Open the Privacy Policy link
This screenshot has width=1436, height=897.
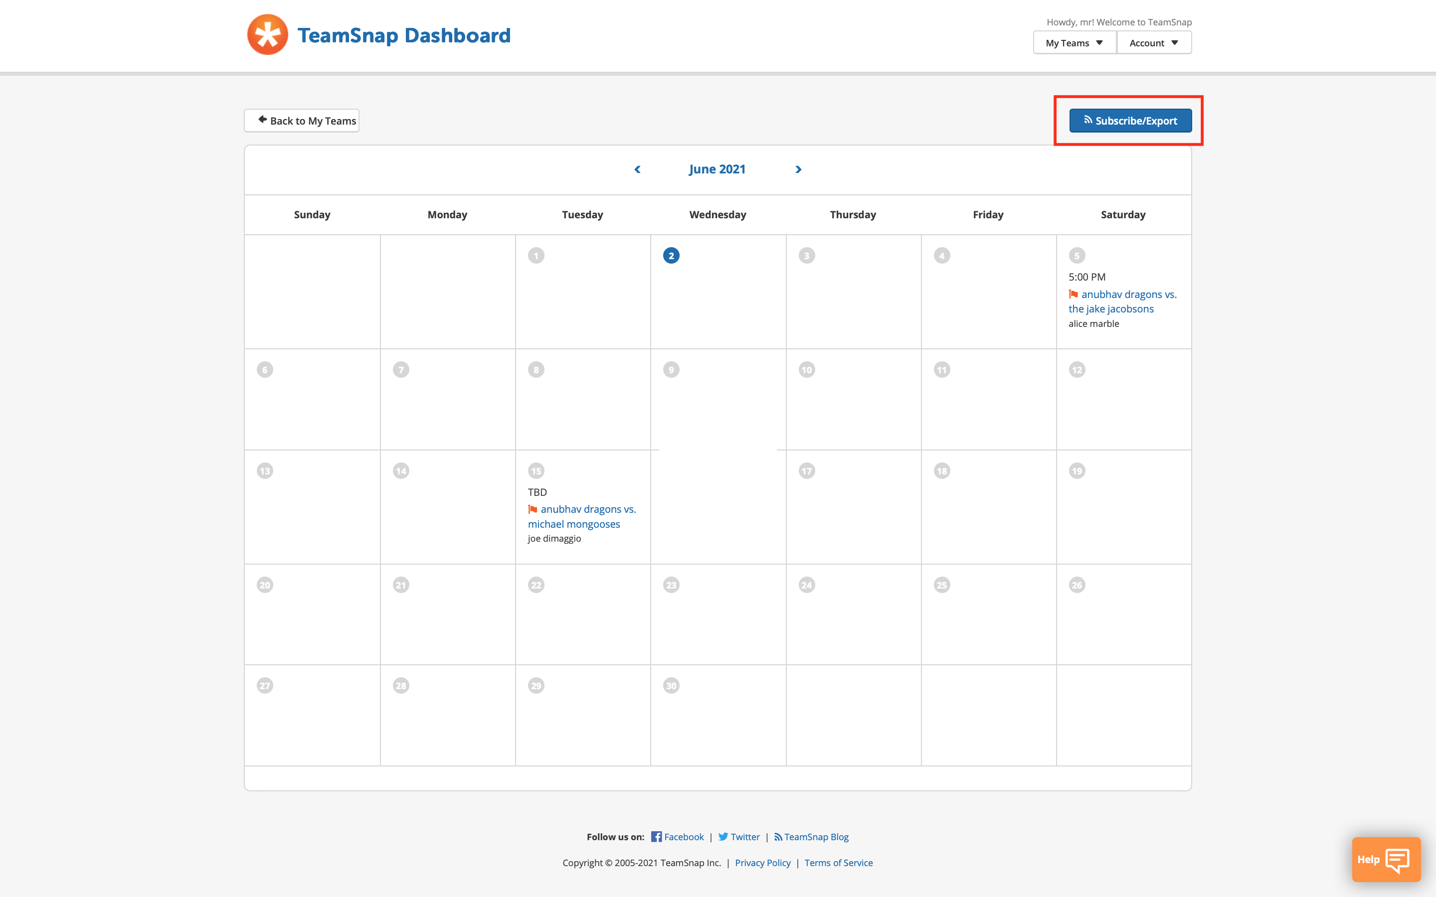[762, 863]
